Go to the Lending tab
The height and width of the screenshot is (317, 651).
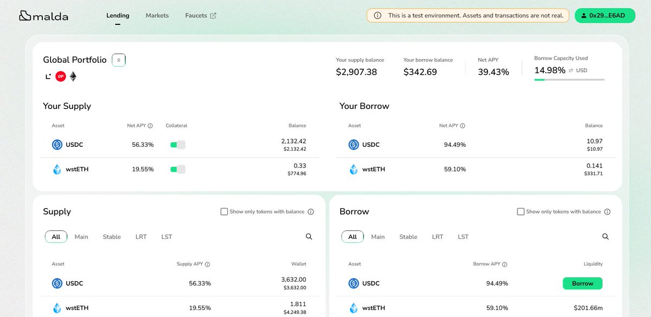click(118, 16)
